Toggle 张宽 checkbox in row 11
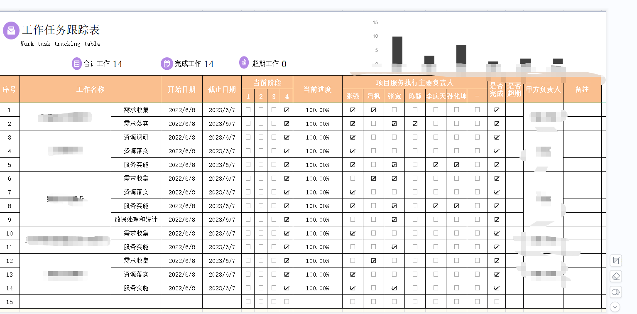Image resolution: width=637 pixels, height=314 pixels. [394, 247]
